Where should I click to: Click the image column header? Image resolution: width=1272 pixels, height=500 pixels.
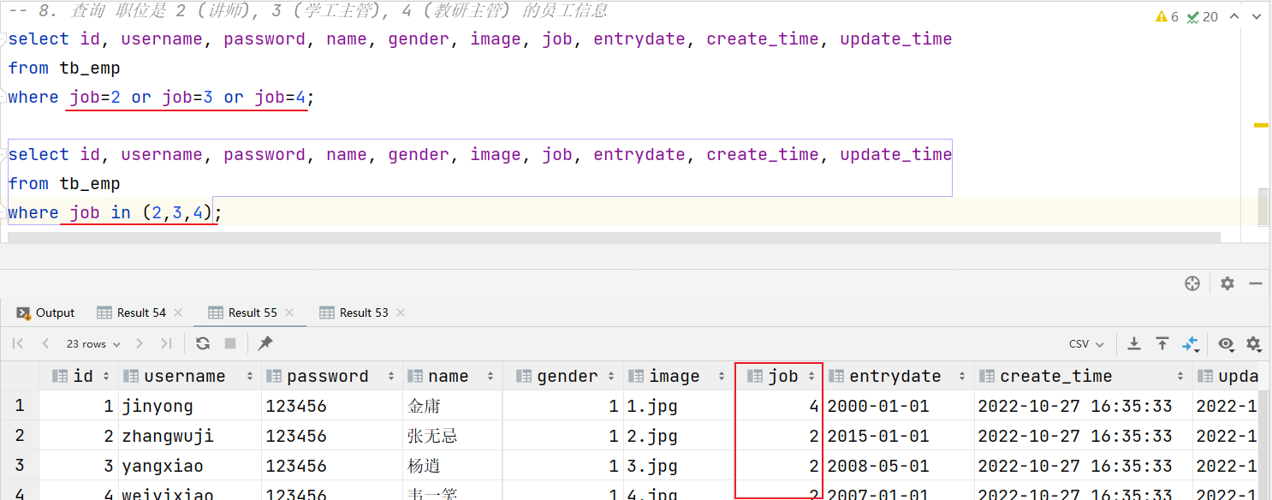(679, 376)
